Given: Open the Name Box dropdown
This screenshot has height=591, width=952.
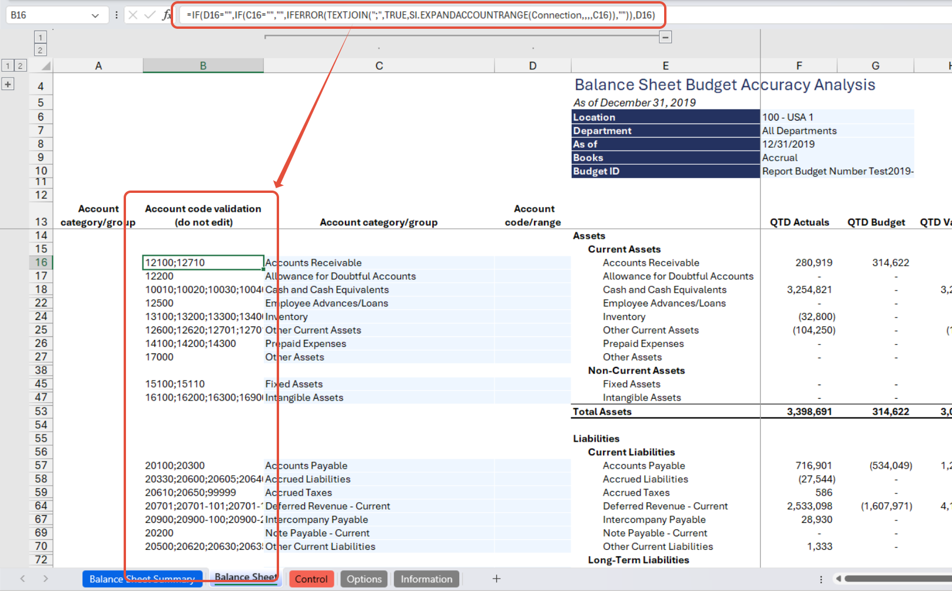Looking at the screenshot, I should (x=95, y=15).
